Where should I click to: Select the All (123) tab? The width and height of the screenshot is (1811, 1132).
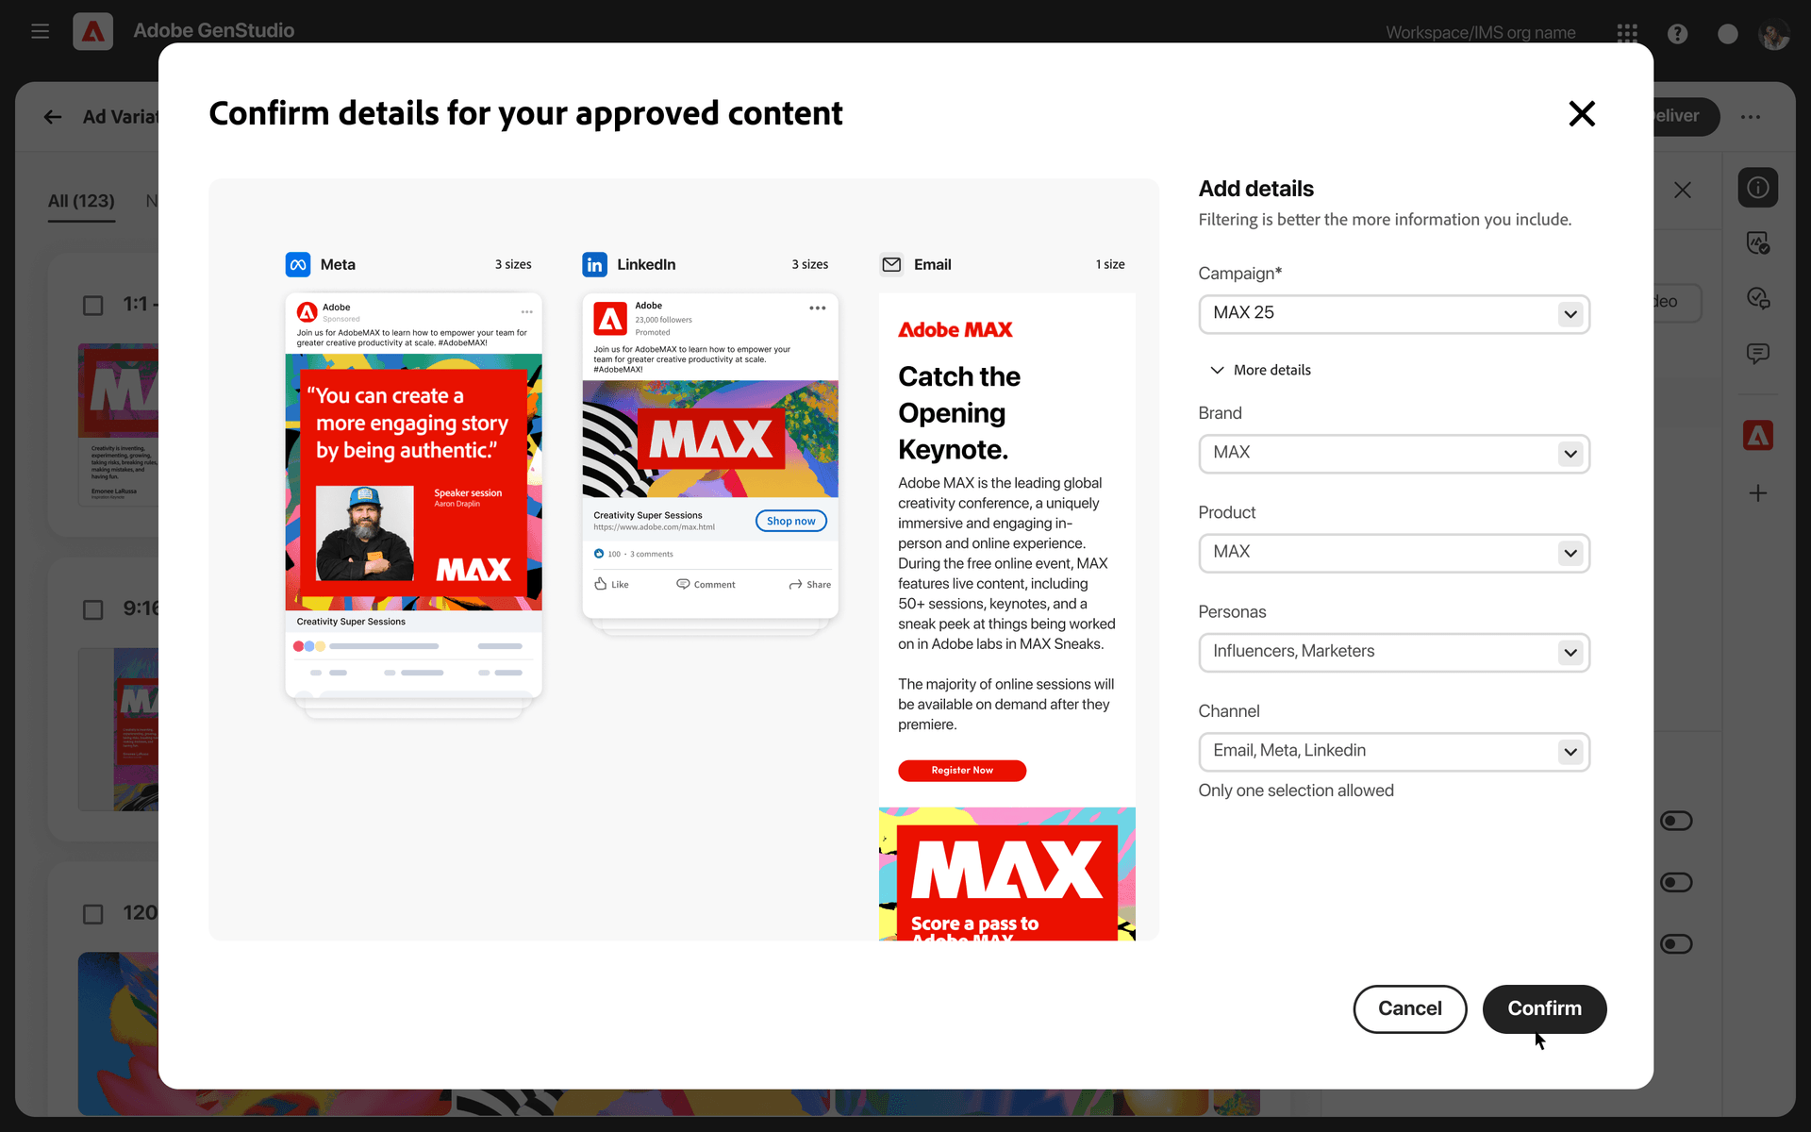click(x=81, y=201)
